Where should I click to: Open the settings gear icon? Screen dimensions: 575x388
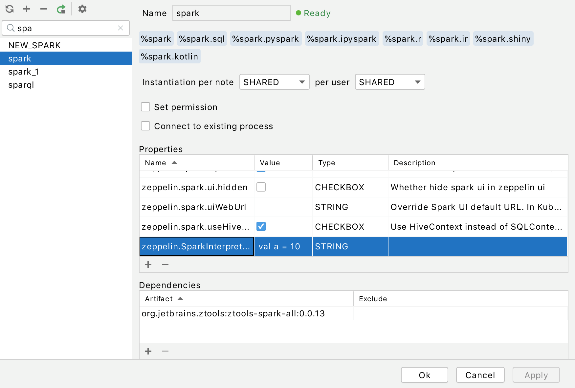click(82, 9)
